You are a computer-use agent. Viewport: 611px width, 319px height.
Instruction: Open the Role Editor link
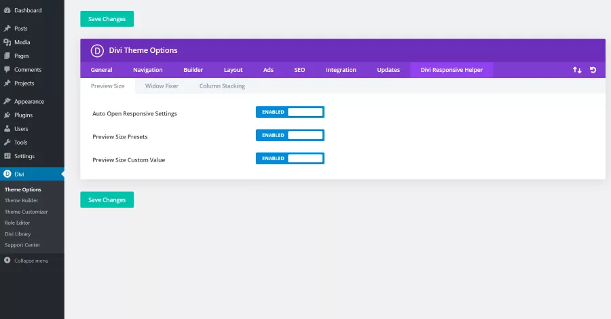click(x=17, y=223)
